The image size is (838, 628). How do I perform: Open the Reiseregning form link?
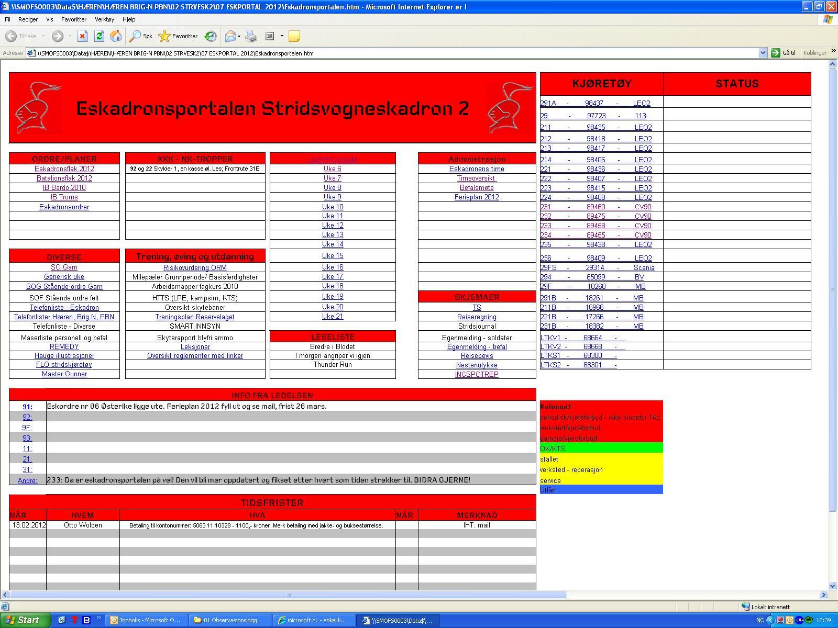477,317
